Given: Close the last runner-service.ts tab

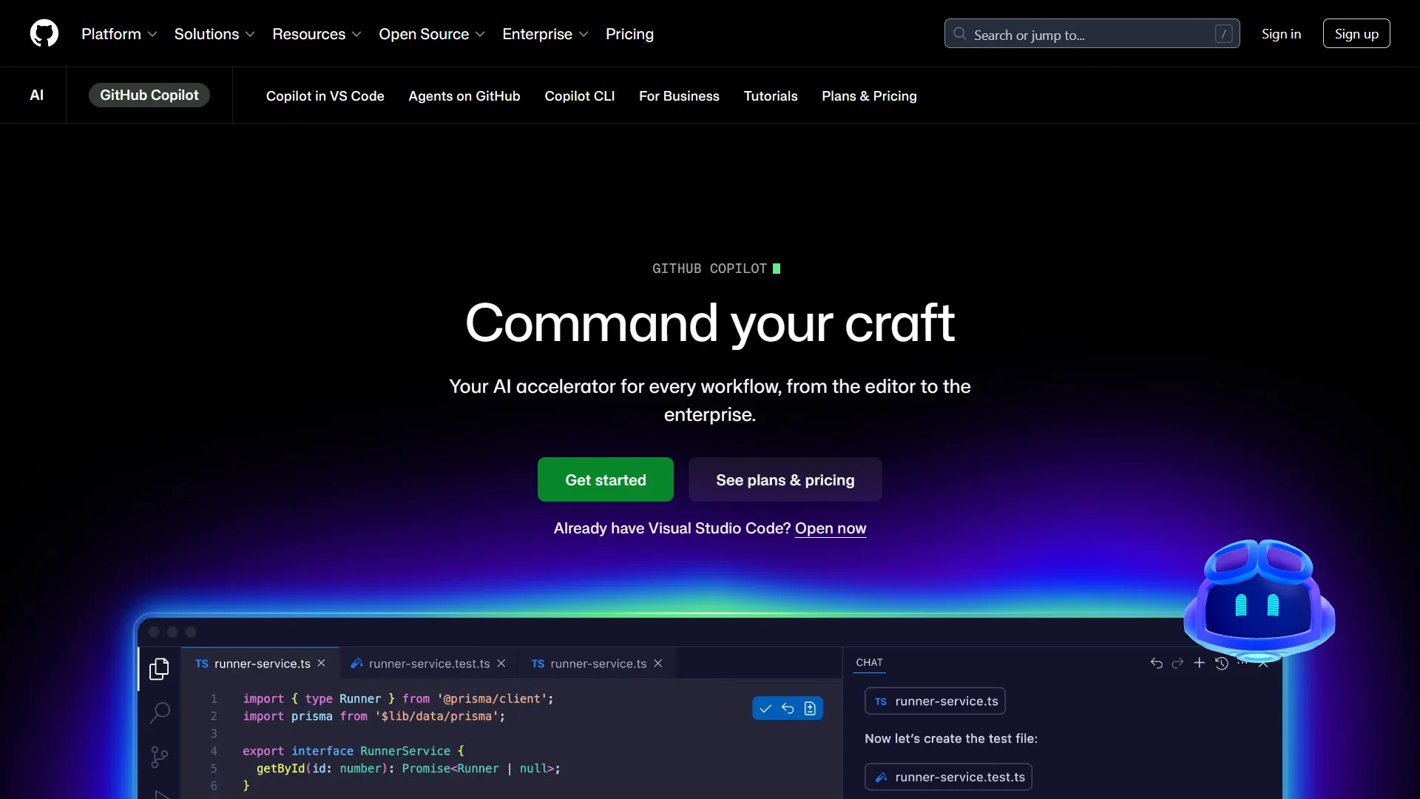Looking at the screenshot, I should coord(658,663).
